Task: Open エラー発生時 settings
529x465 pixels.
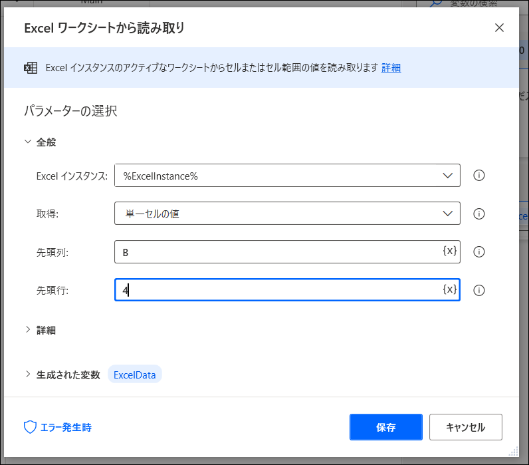Action: click(58, 428)
